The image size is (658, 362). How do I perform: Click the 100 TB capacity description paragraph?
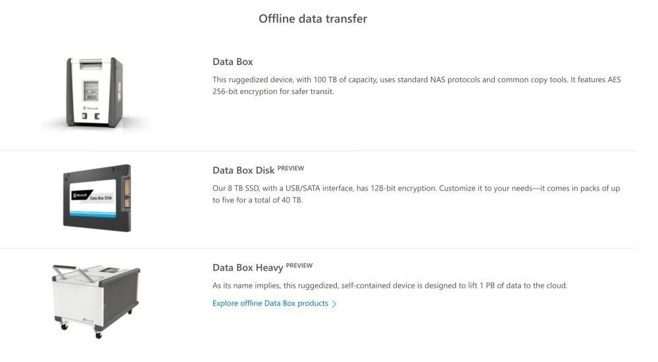click(417, 85)
